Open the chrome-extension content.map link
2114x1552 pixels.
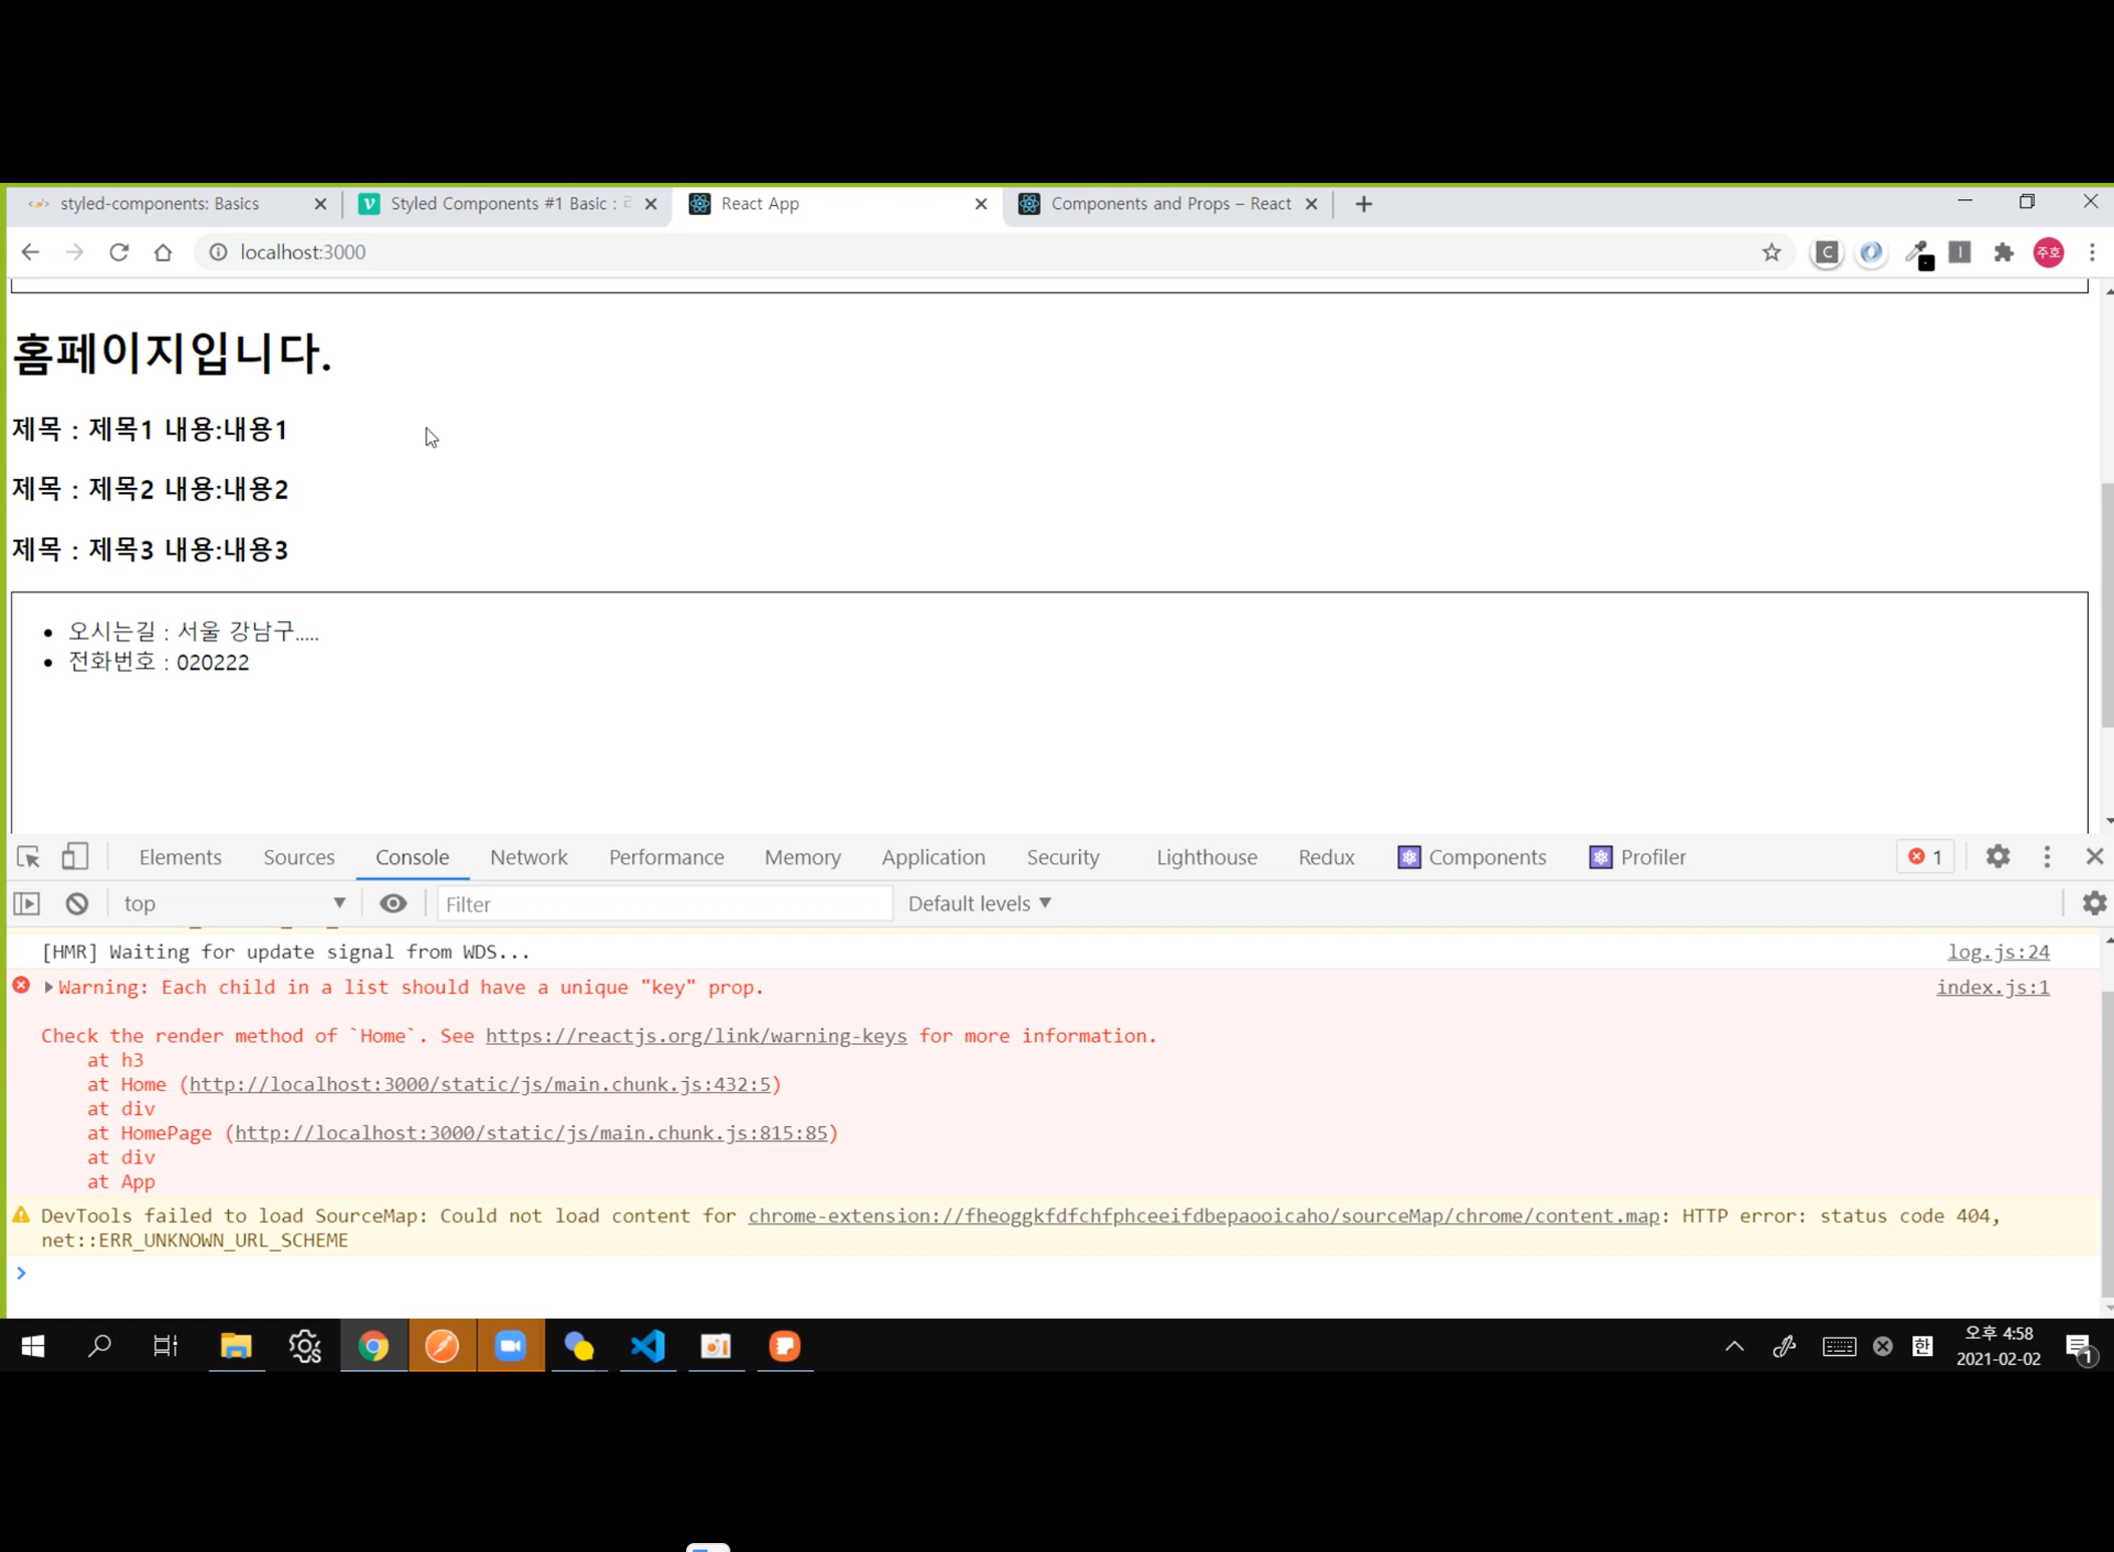[1203, 1216]
